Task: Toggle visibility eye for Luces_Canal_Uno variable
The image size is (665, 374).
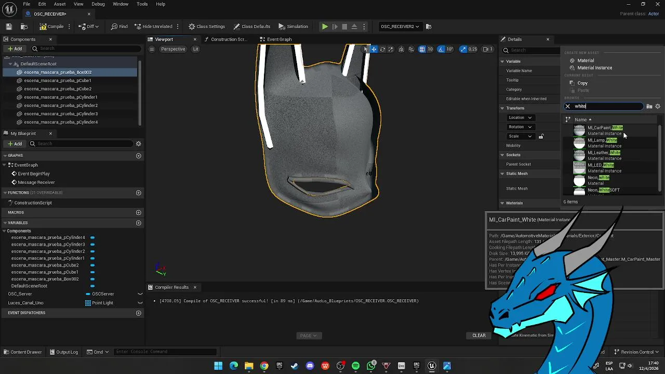Action: point(140,303)
